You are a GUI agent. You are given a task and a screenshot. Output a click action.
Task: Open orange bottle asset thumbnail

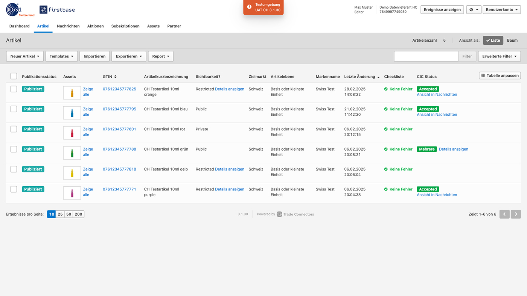click(x=72, y=93)
